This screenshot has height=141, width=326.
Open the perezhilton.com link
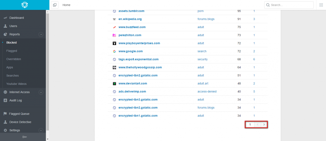tap(130, 35)
